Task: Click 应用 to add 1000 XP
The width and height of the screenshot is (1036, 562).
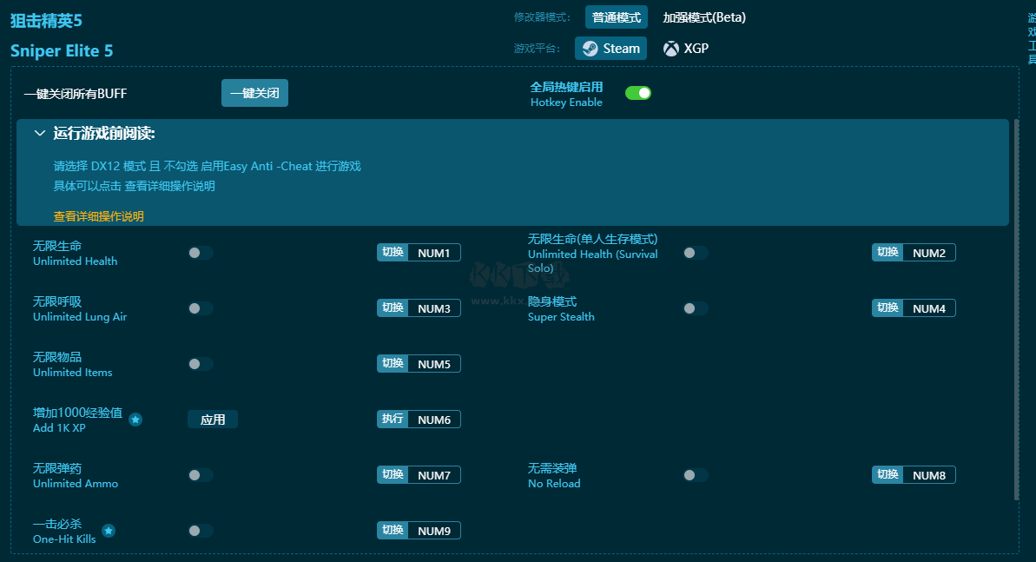Action: click(213, 420)
